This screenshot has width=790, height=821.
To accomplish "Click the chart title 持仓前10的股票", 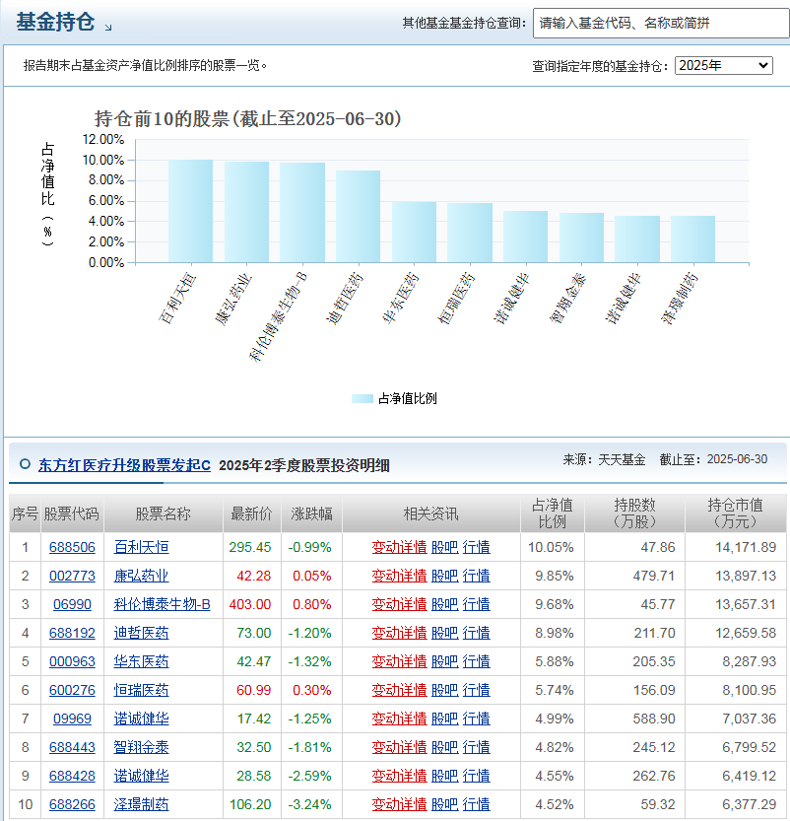I will pyautogui.click(x=248, y=119).
